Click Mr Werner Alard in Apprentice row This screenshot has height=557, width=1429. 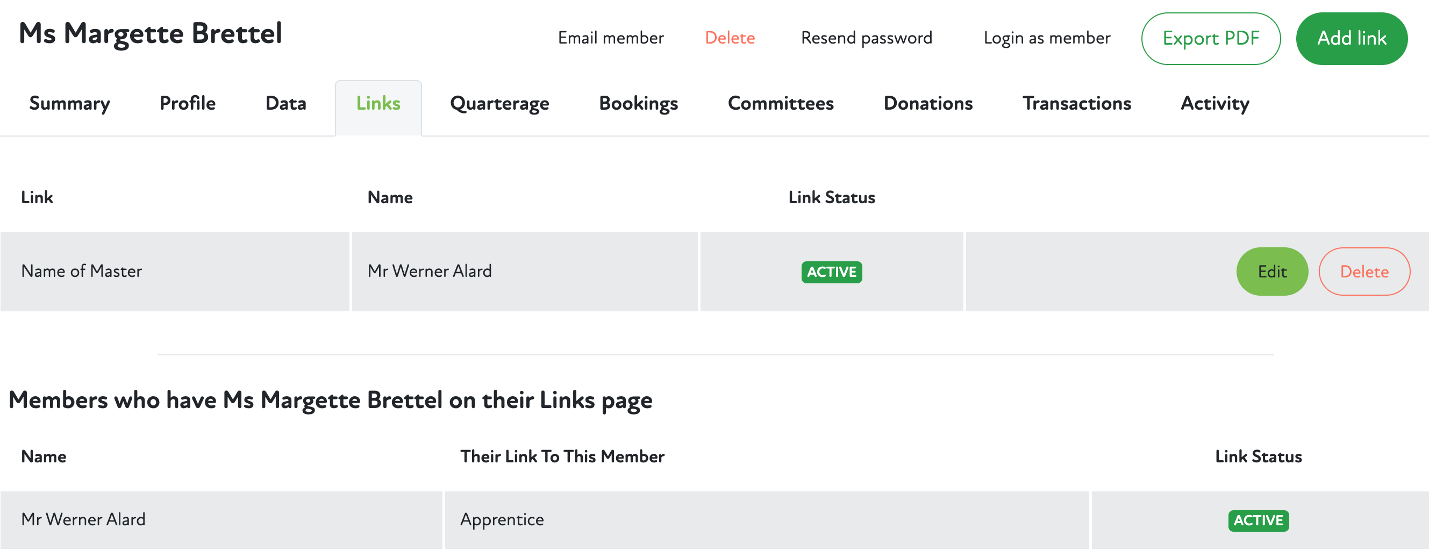(83, 520)
